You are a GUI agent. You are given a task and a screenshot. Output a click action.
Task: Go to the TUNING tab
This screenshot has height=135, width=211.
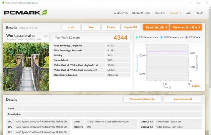point(160,13)
